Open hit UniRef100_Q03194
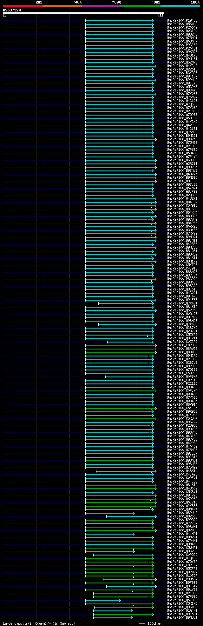This screenshot has width=203, height=626. coord(182,31)
